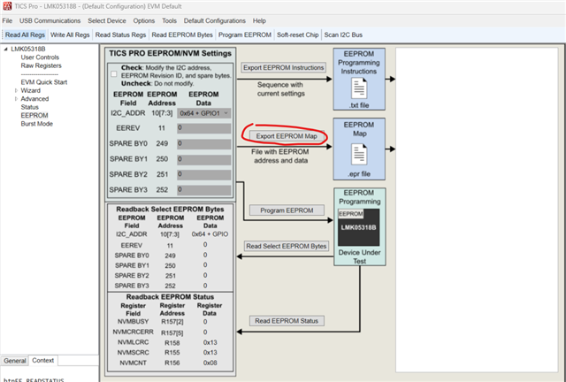Click the SPARE BY3 data input field

pyautogui.click(x=204, y=190)
